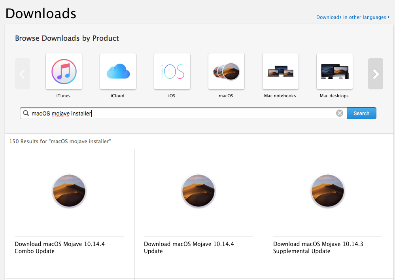Click the iTunes label under its icon
This screenshot has width=395, height=280.
click(x=63, y=96)
